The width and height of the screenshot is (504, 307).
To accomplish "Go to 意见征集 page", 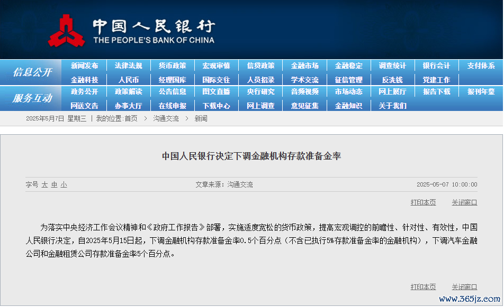I will point(305,106).
